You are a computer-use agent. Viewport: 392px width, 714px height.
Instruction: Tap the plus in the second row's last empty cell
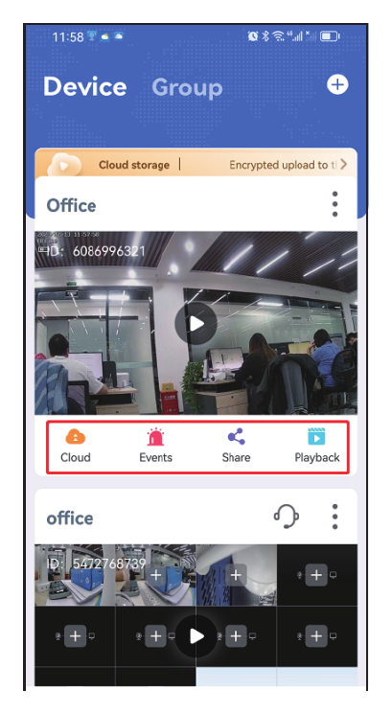316,636
